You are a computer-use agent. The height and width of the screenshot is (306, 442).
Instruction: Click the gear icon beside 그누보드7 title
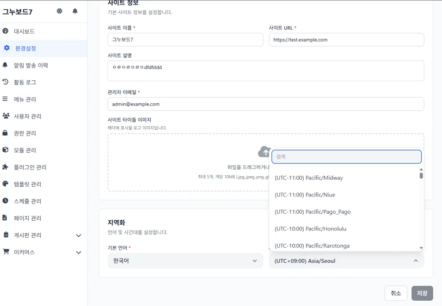59,11
